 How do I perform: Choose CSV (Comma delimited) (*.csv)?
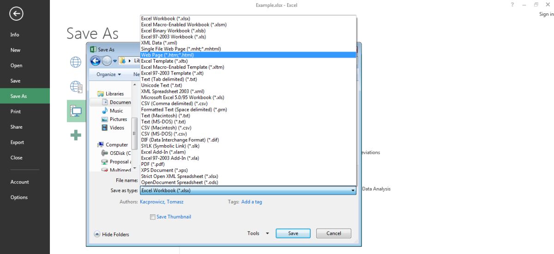pyautogui.click(x=248, y=103)
